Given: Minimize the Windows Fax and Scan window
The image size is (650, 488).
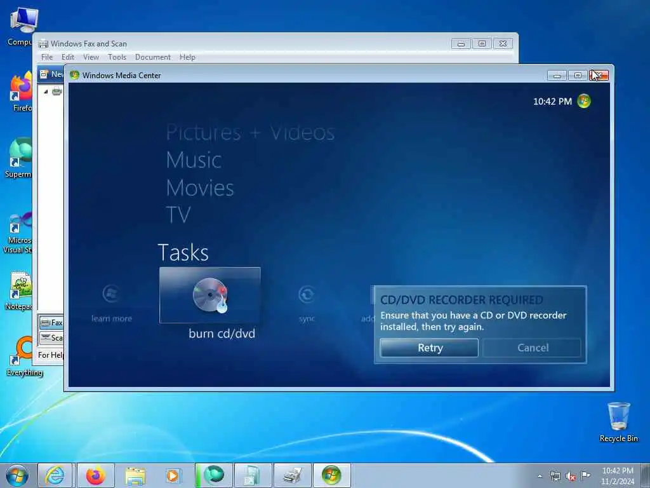Looking at the screenshot, I should pyautogui.click(x=461, y=44).
